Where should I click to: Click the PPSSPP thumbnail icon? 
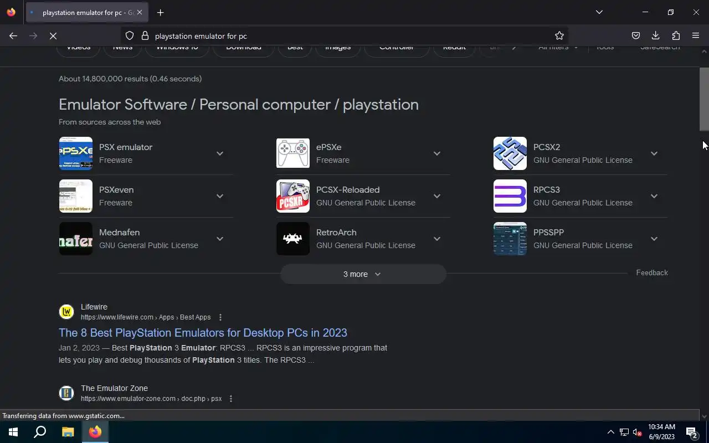click(x=510, y=239)
